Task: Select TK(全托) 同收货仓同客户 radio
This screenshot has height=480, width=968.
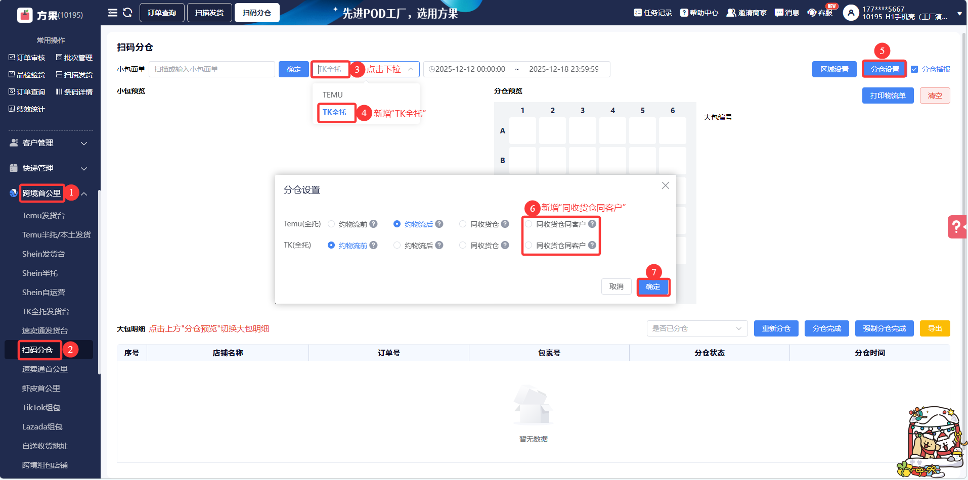Action: [529, 245]
